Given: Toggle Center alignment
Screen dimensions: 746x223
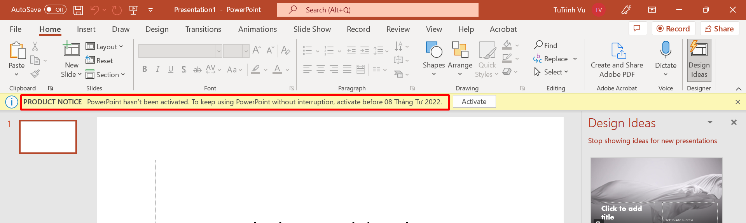Looking at the screenshot, I should coord(321,69).
